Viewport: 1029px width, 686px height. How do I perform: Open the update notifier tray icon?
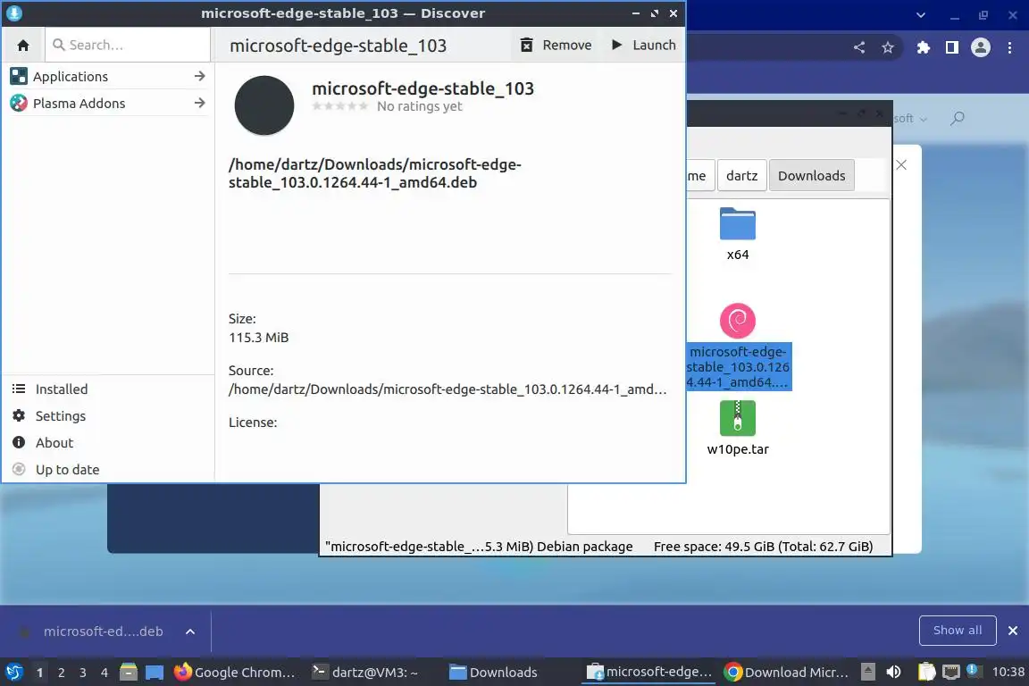(974, 671)
